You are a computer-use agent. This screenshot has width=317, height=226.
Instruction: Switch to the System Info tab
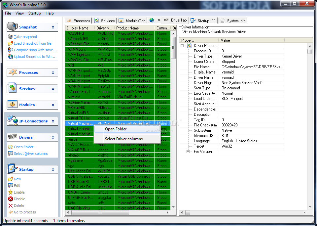(233, 21)
